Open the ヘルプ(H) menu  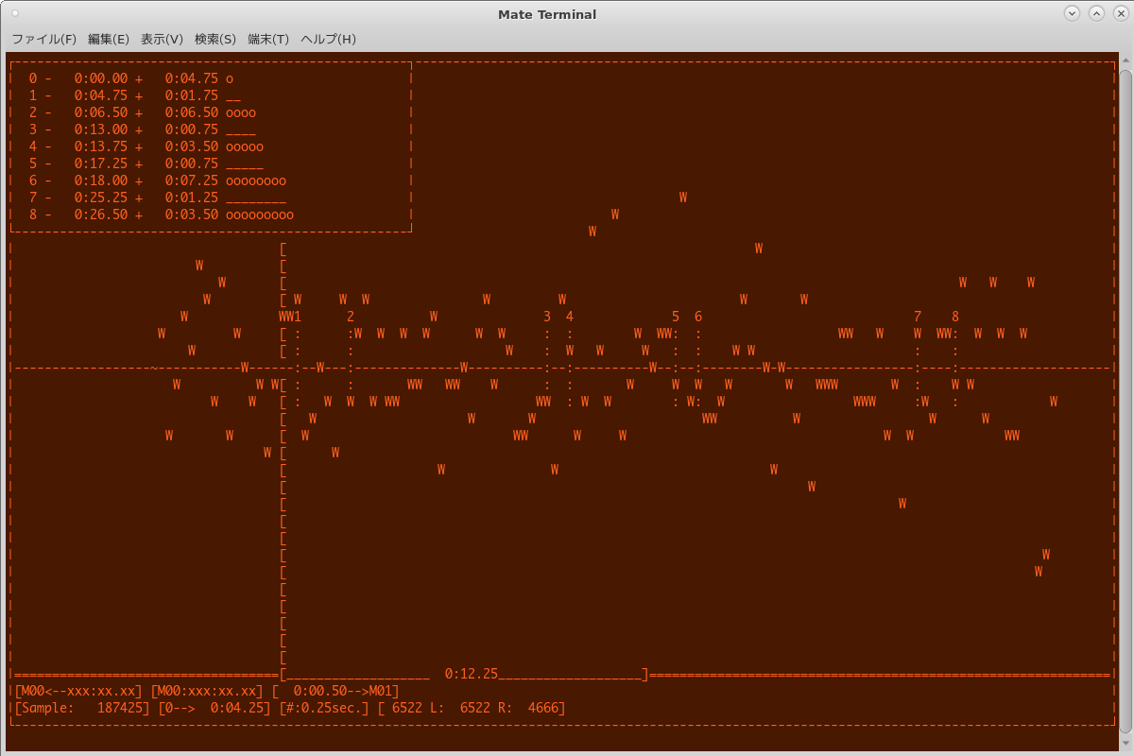328,39
